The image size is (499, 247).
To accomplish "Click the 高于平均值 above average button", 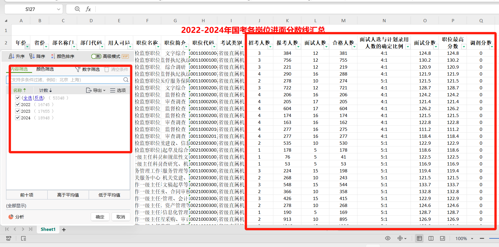I will click(68, 195).
